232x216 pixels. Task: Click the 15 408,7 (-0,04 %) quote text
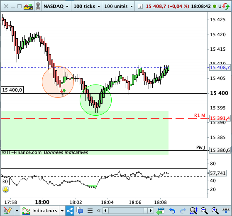tap(168, 6)
